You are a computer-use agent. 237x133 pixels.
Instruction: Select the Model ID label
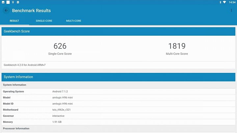8,104
